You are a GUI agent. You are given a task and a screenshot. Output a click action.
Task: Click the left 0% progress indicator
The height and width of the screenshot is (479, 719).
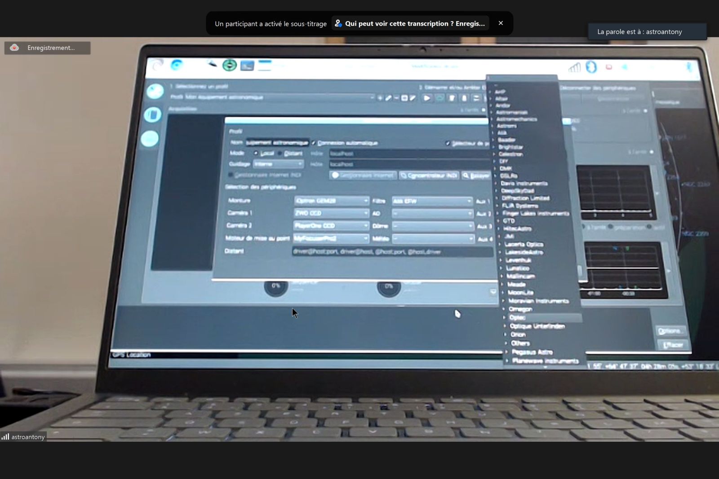[276, 286]
